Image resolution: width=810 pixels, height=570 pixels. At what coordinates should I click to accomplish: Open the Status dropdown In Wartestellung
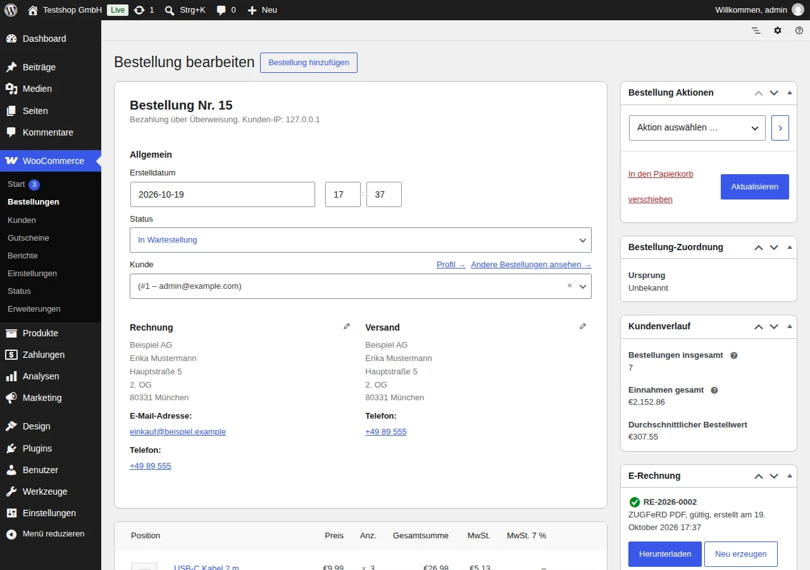(x=361, y=240)
